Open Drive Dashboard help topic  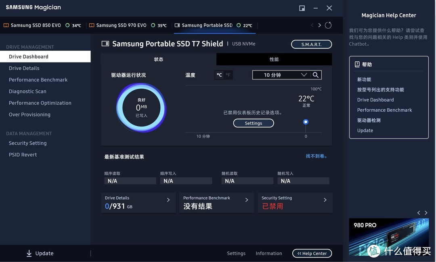pos(375,100)
